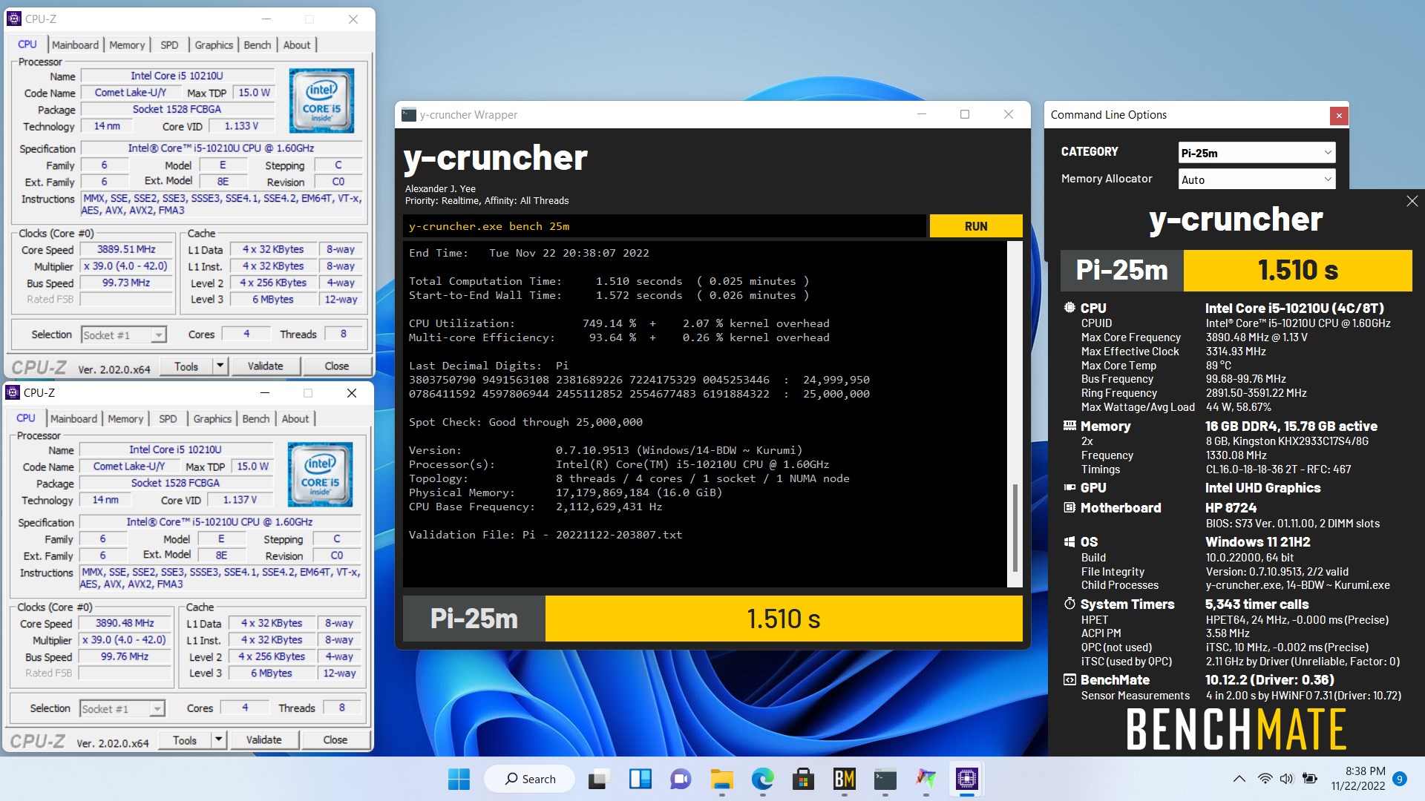This screenshot has height=801, width=1425.
Task: Minimize the y-cruncher Wrapper window
Action: pyautogui.click(x=921, y=114)
